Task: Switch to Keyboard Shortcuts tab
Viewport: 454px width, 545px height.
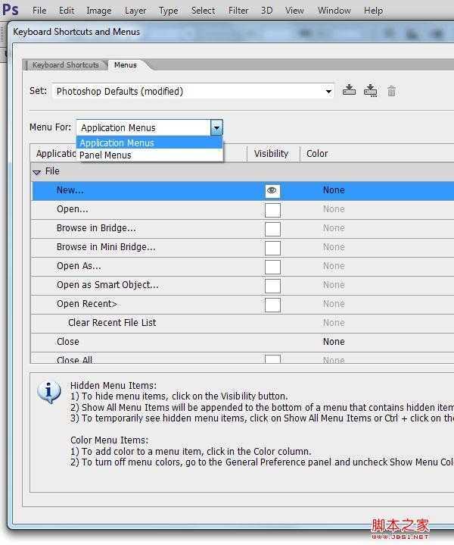Action: pos(65,65)
